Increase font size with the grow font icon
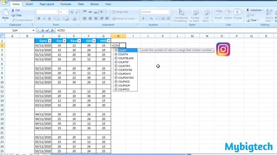277x155 pixels. (72, 12)
